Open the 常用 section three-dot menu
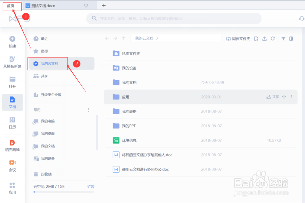Screen dimensions: 305x203 click(x=88, y=110)
